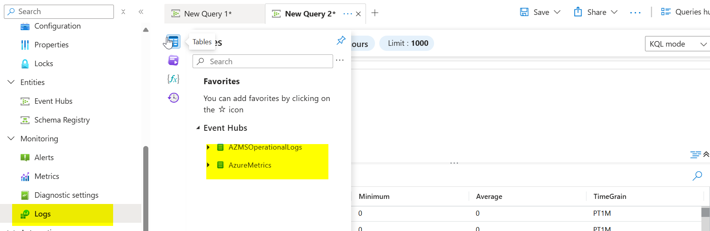Open the Query history icon
Image resolution: width=710 pixels, height=231 pixels.
tap(173, 97)
